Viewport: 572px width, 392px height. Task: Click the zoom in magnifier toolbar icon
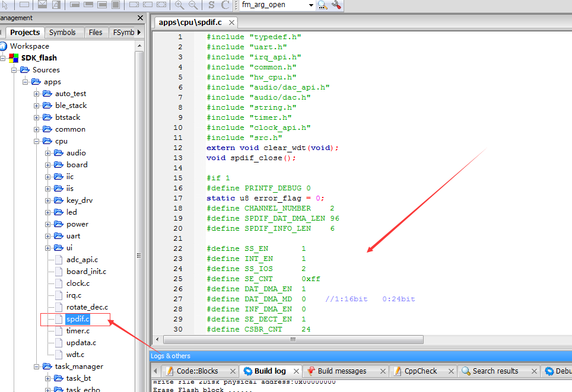(x=179, y=5)
